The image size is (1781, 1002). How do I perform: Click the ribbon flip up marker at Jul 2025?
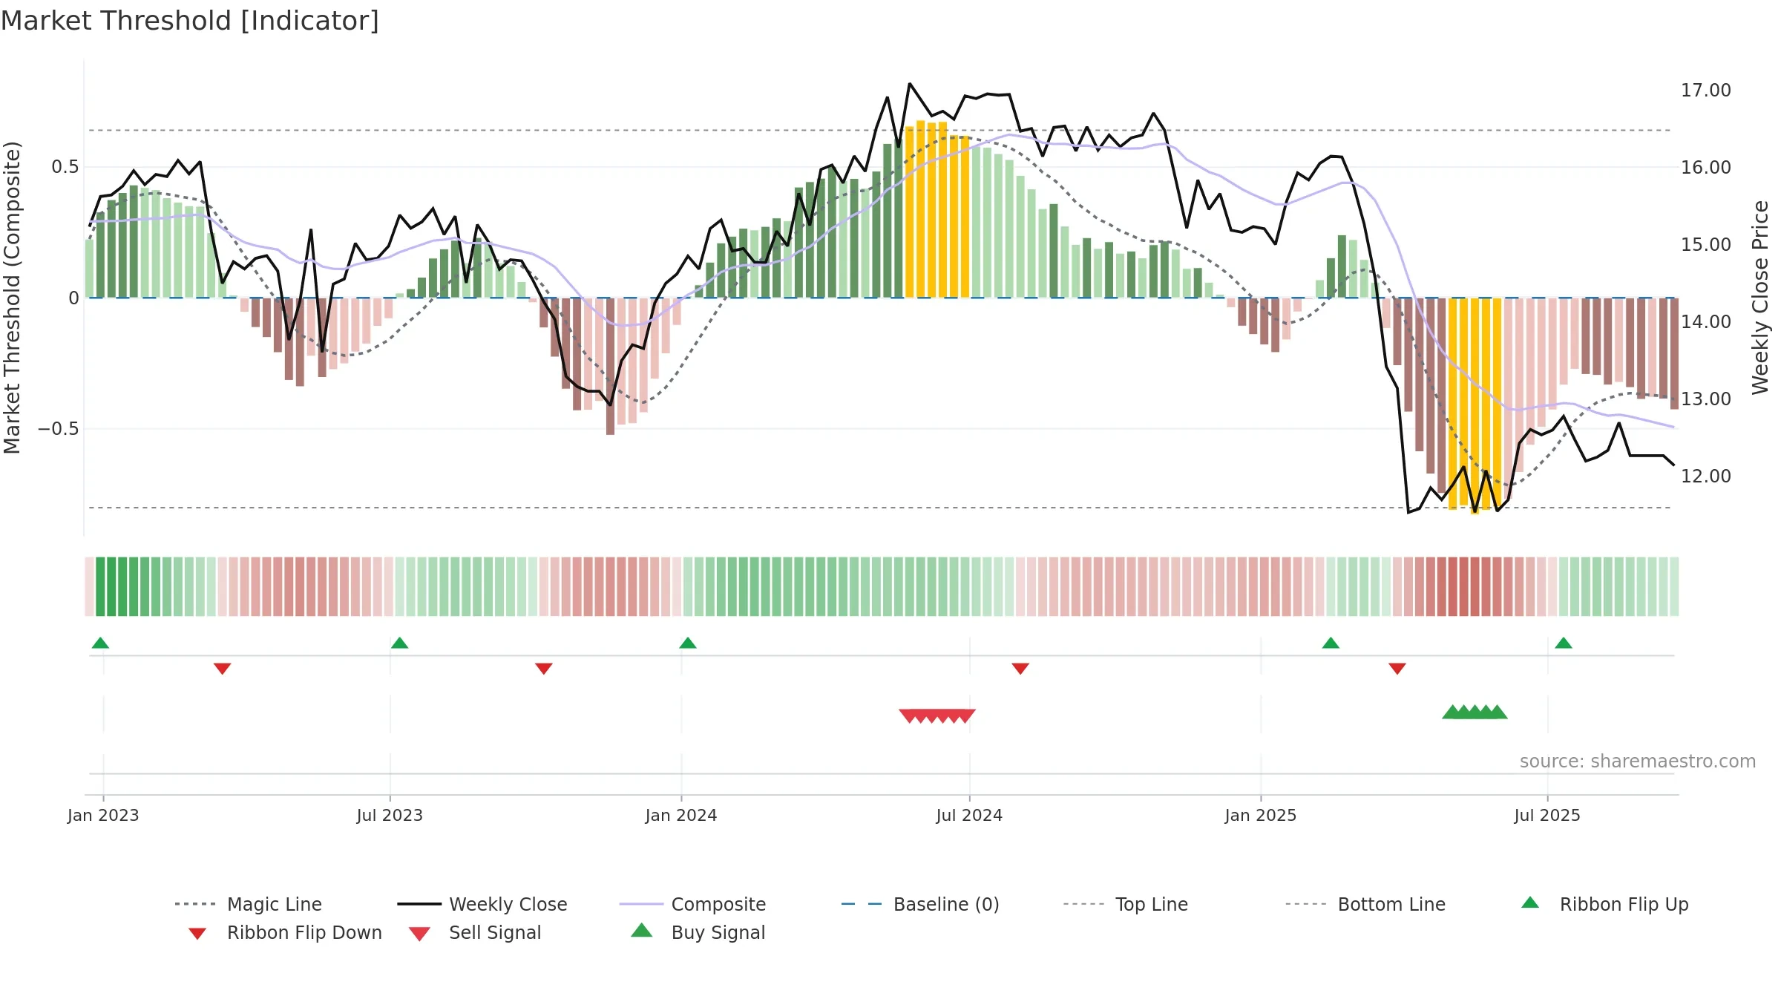pyautogui.click(x=1564, y=643)
